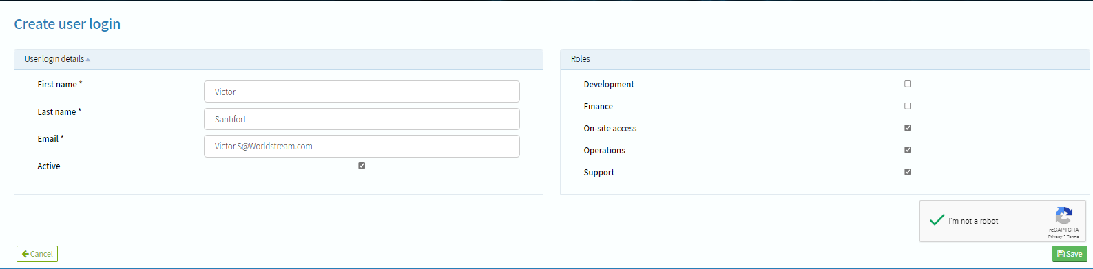Click the First name input field
The image size is (1093, 269).
coord(362,92)
